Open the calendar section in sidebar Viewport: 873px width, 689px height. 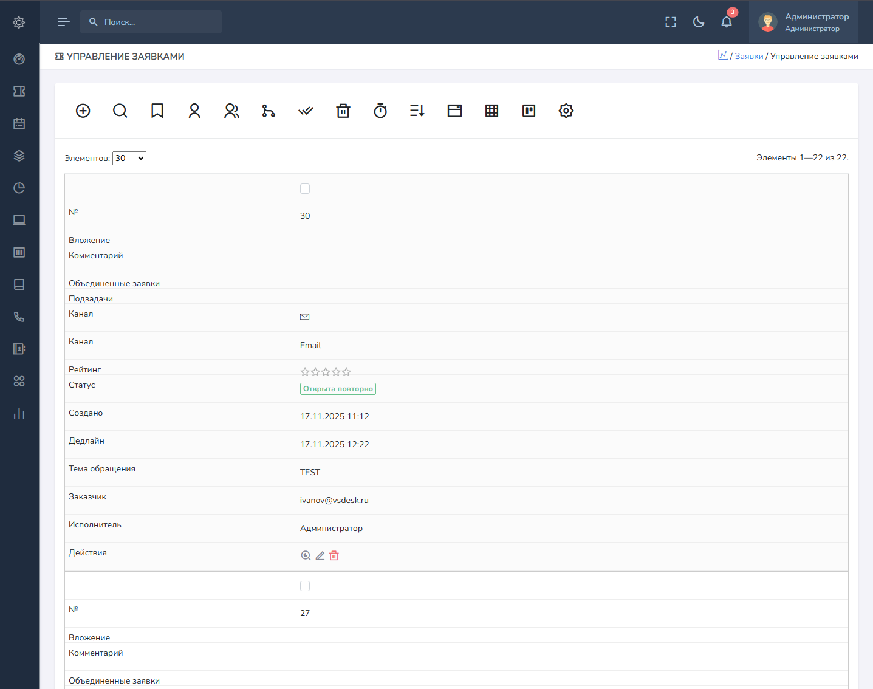tap(19, 124)
